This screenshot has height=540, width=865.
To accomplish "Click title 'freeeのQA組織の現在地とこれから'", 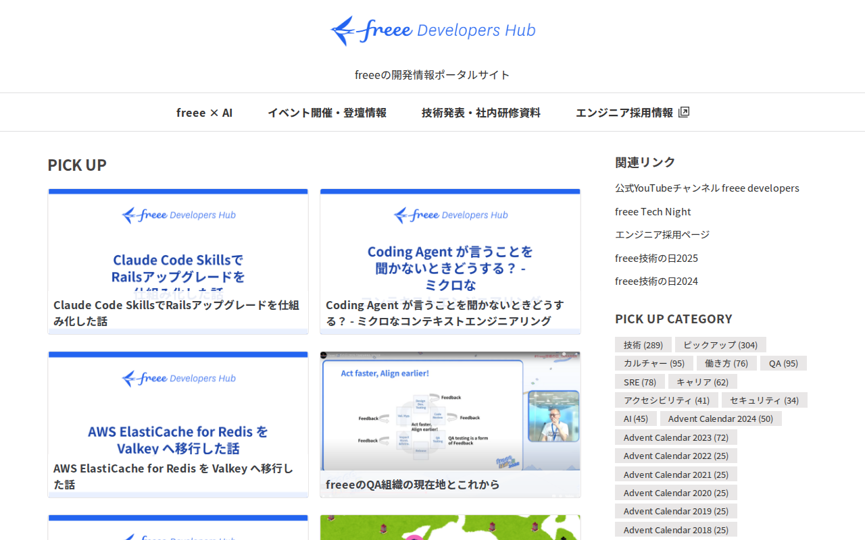I will coord(413,485).
